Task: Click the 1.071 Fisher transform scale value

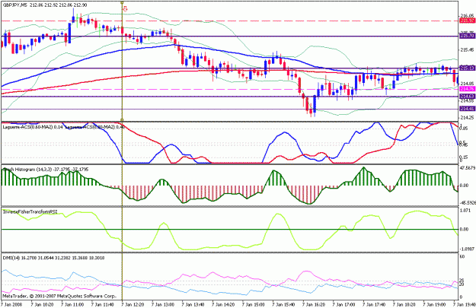Action: click(465, 210)
